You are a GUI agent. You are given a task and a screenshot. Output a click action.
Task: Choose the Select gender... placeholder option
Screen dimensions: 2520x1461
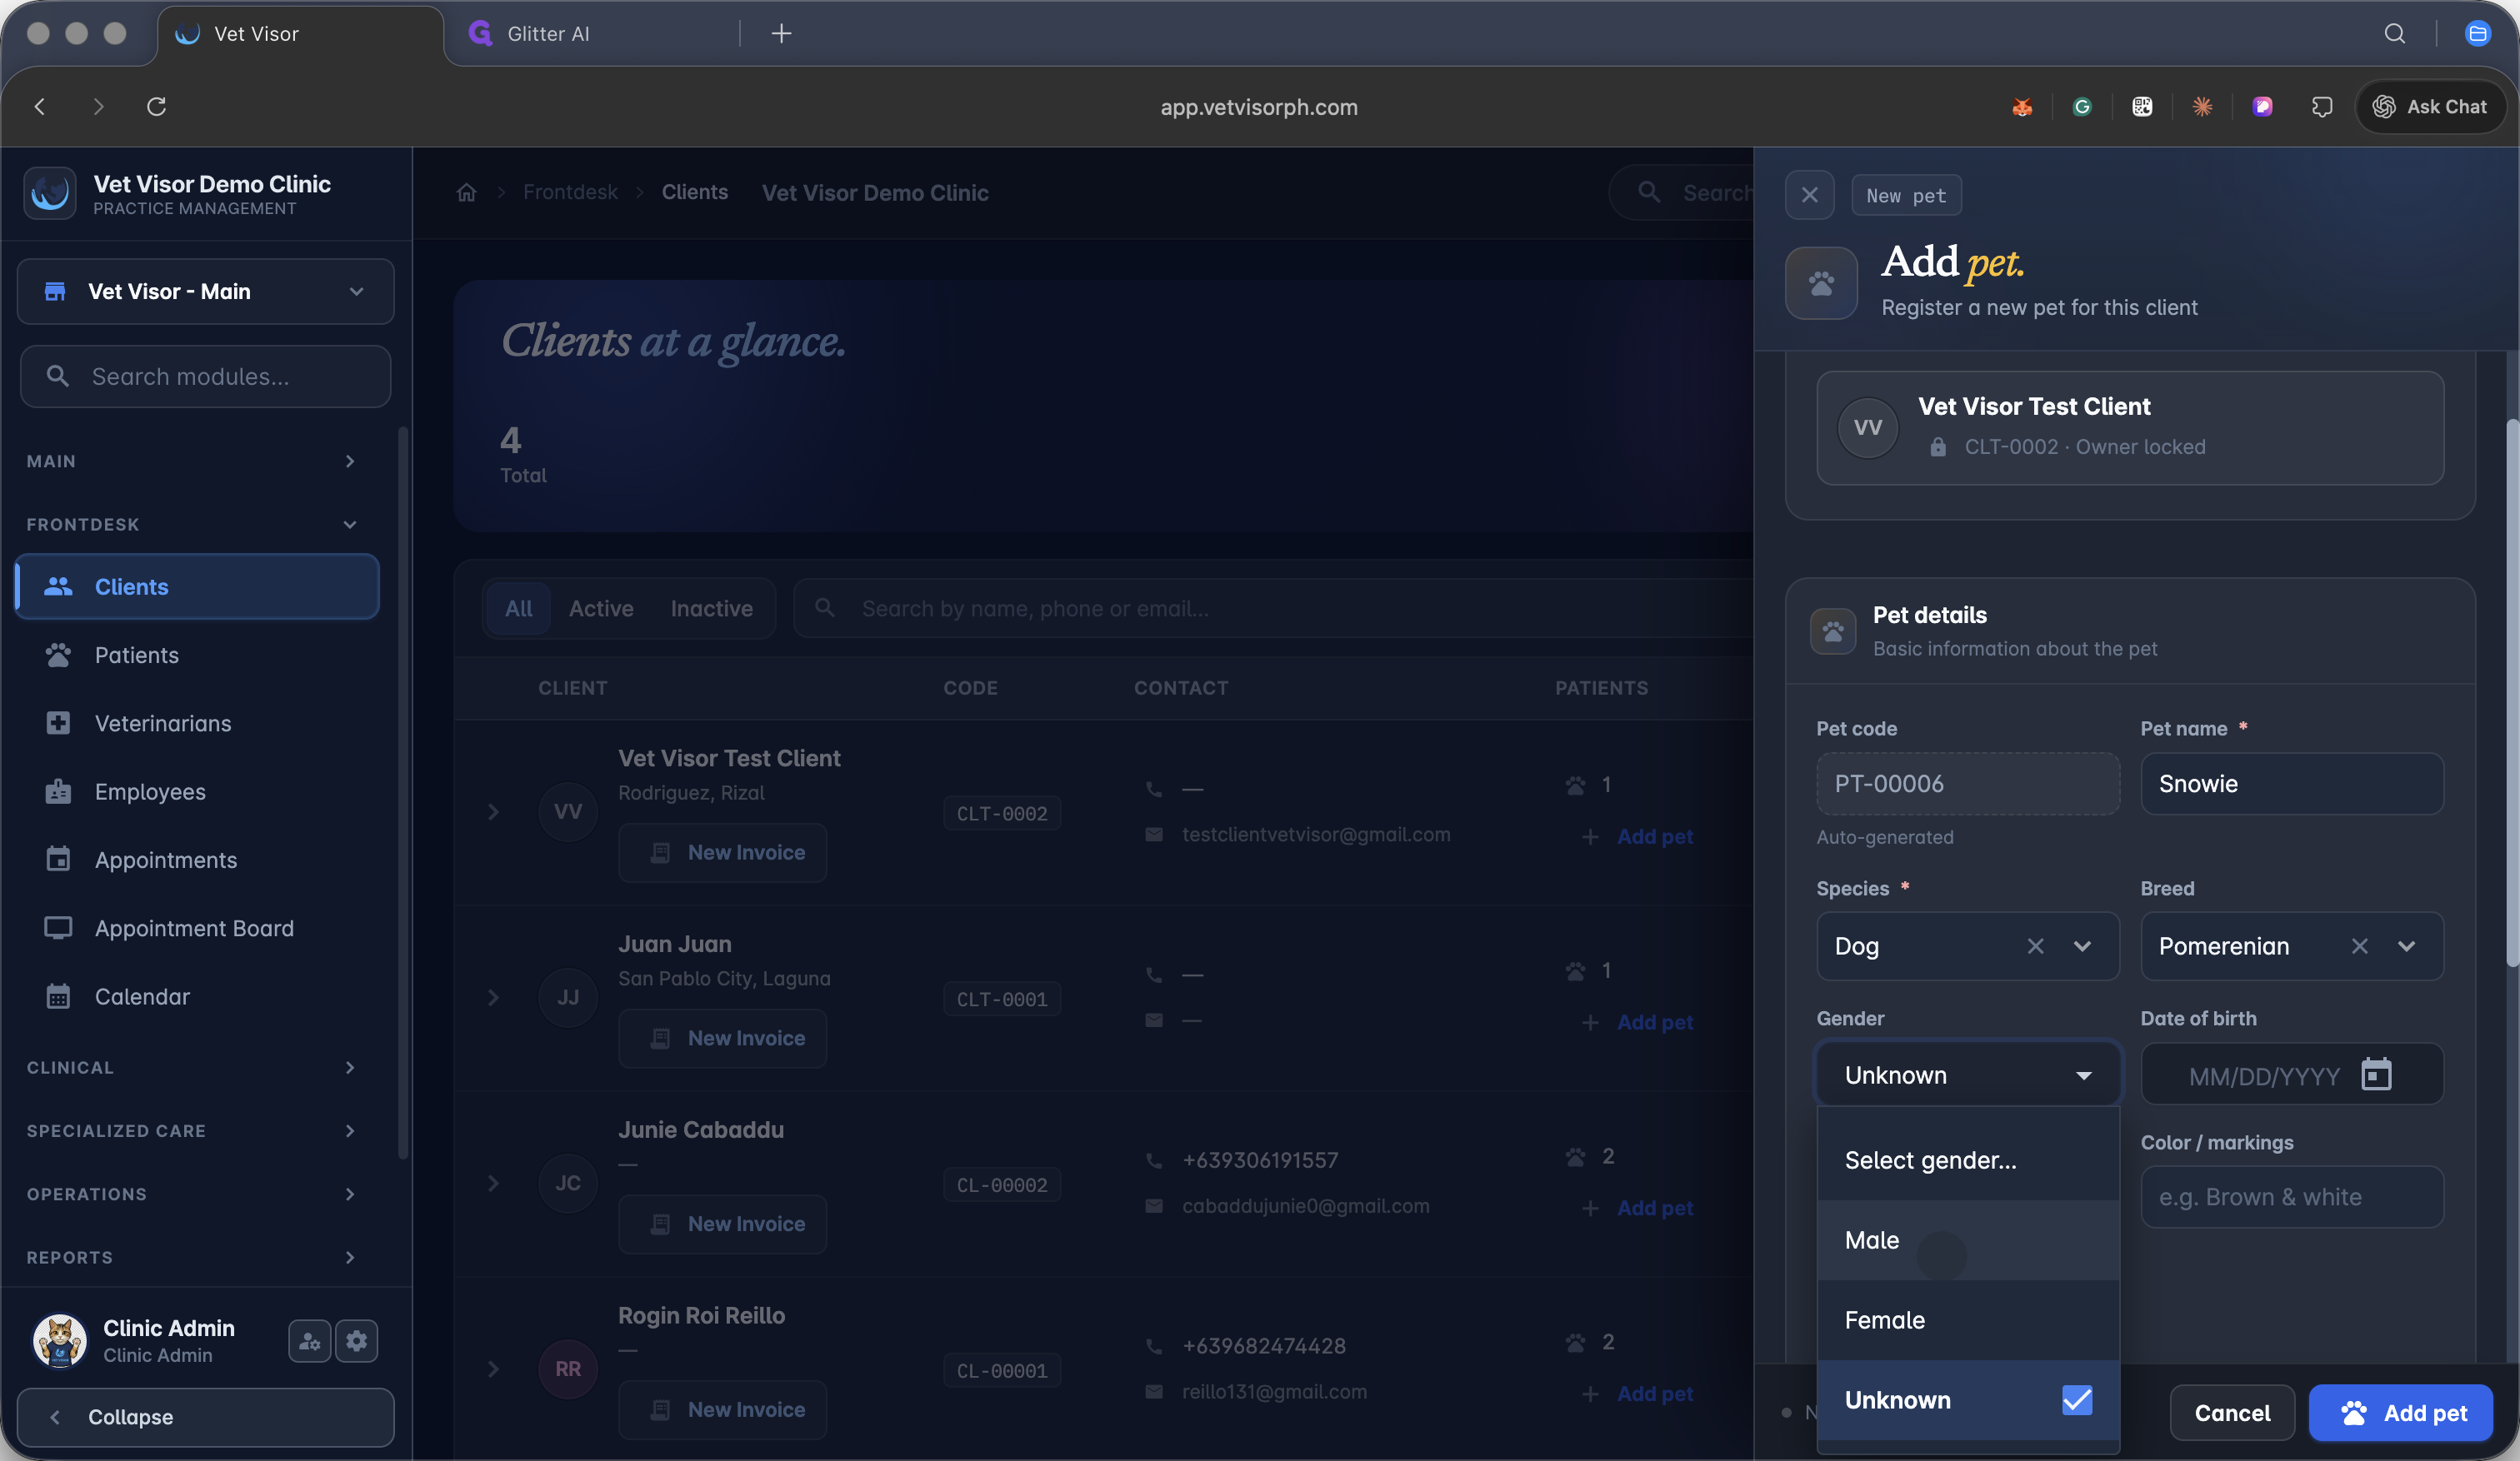1967,1160
